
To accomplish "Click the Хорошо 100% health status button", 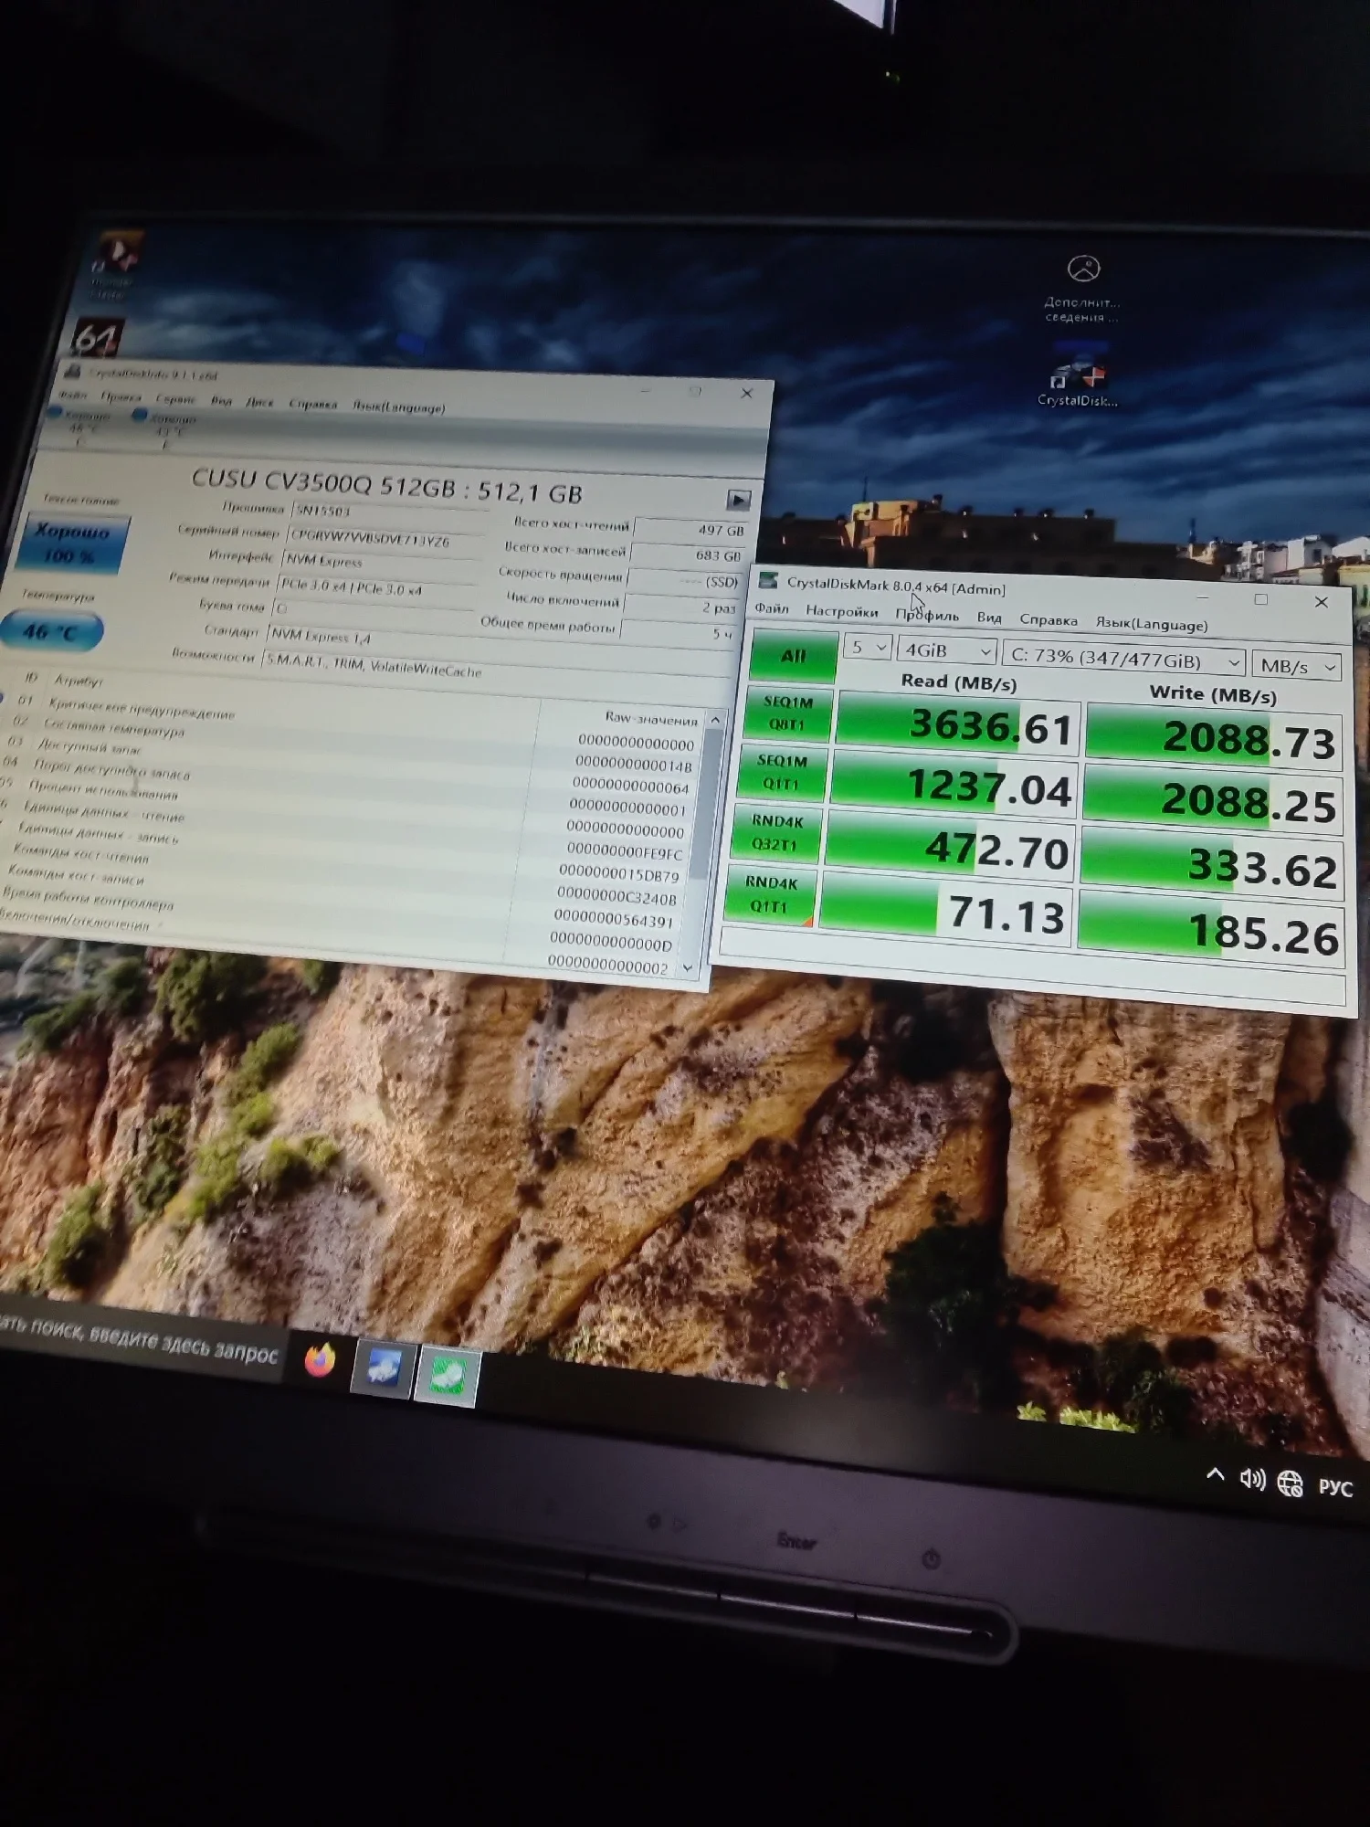I will pyautogui.click(x=71, y=544).
